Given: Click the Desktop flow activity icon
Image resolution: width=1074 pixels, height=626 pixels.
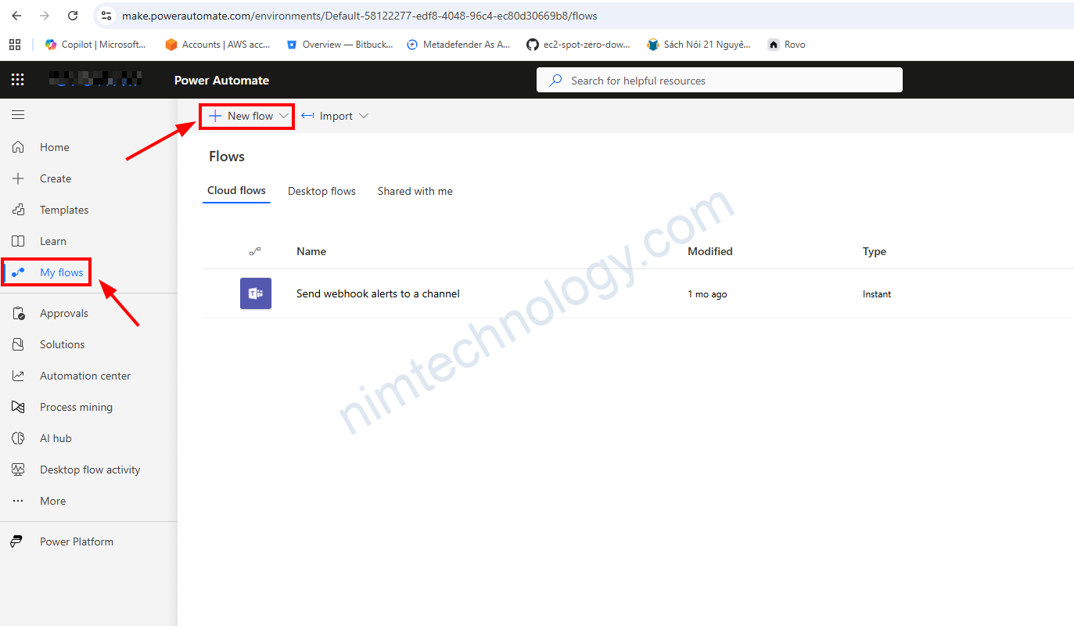Looking at the screenshot, I should tap(18, 469).
